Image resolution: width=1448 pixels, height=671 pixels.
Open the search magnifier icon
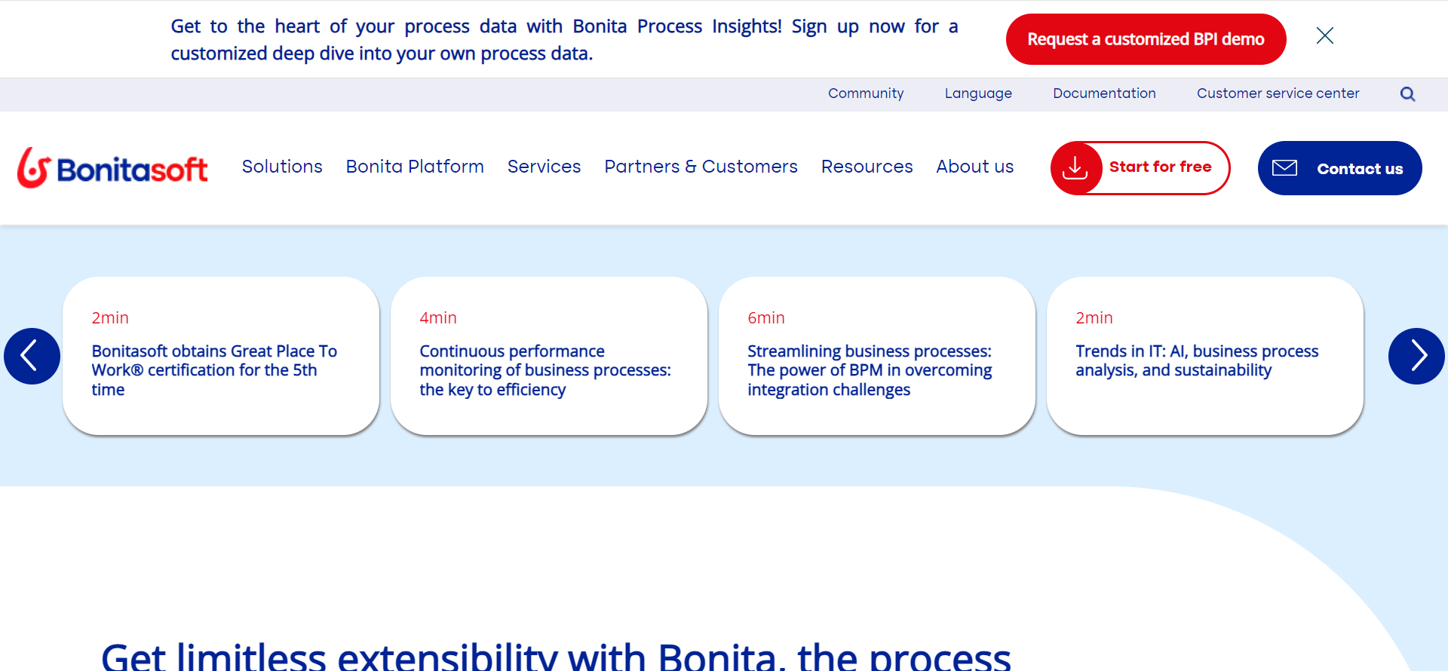1407,94
